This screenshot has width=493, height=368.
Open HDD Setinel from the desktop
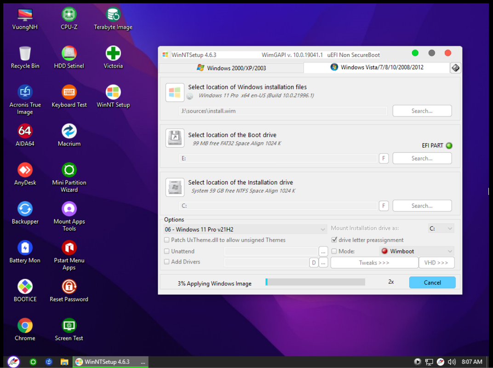(69, 57)
